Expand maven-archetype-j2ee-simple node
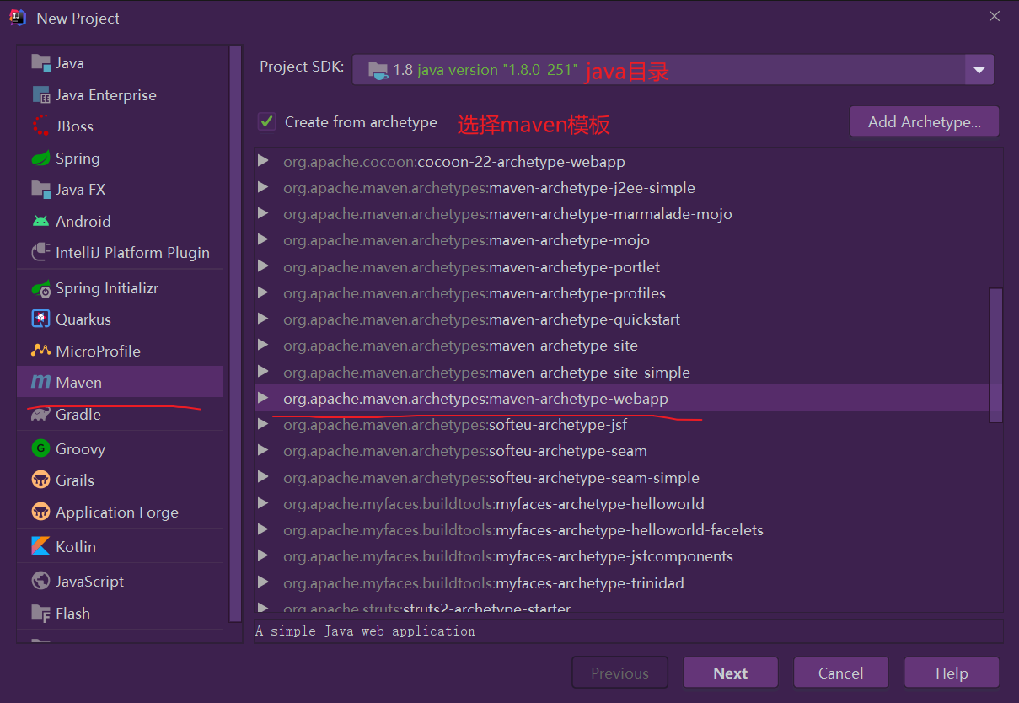The width and height of the screenshot is (1019, 703). point(263,187)
